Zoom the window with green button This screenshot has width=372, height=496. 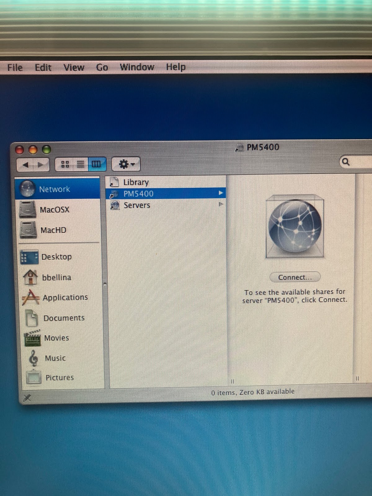(x=46, y=150)
